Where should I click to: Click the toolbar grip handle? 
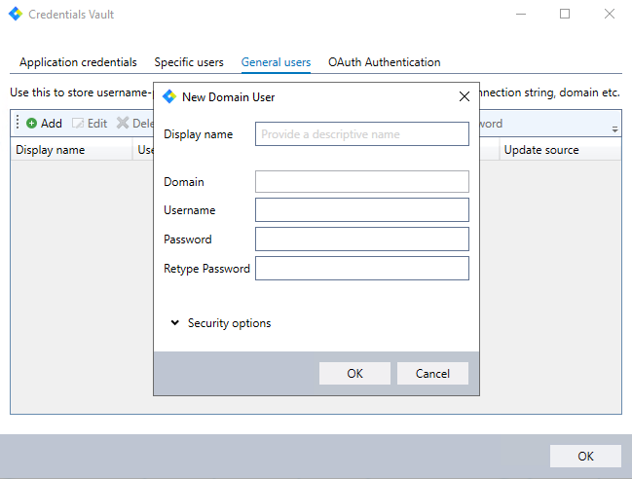point(18,123)
